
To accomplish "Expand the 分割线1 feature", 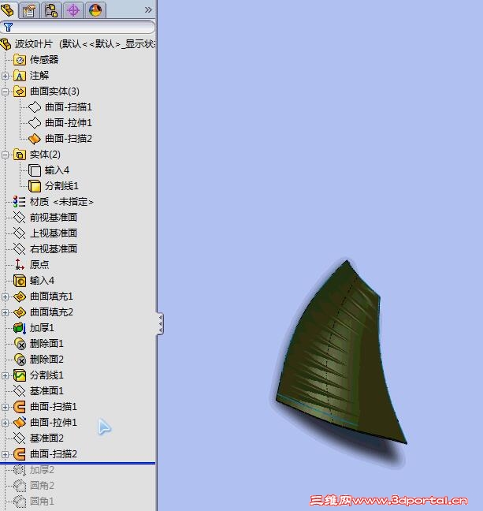I will coord(5,375).
